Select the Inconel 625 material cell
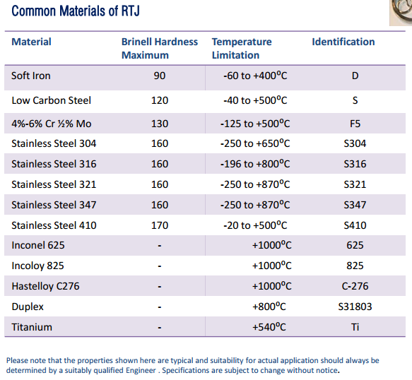The height and width of the screenshot is (380, 412). [x=38, y=245]
